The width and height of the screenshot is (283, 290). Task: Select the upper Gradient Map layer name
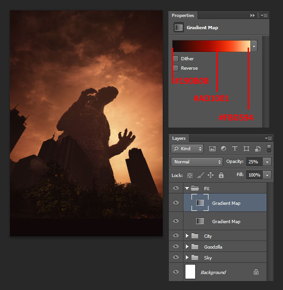click(x=226, y=203)
